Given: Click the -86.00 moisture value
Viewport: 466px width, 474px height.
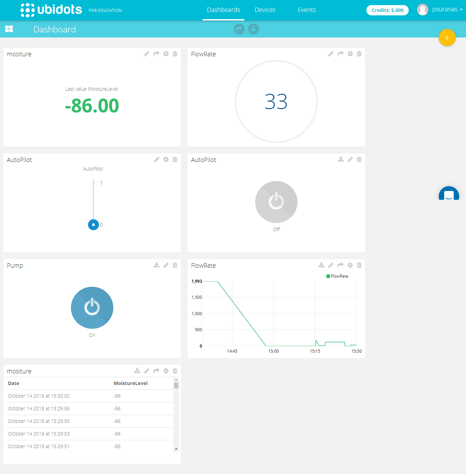Looking at the screenshot, I should pyautogui.click(x=92, y=106).
